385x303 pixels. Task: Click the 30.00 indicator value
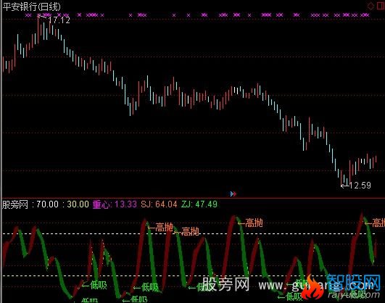[78, 204]
